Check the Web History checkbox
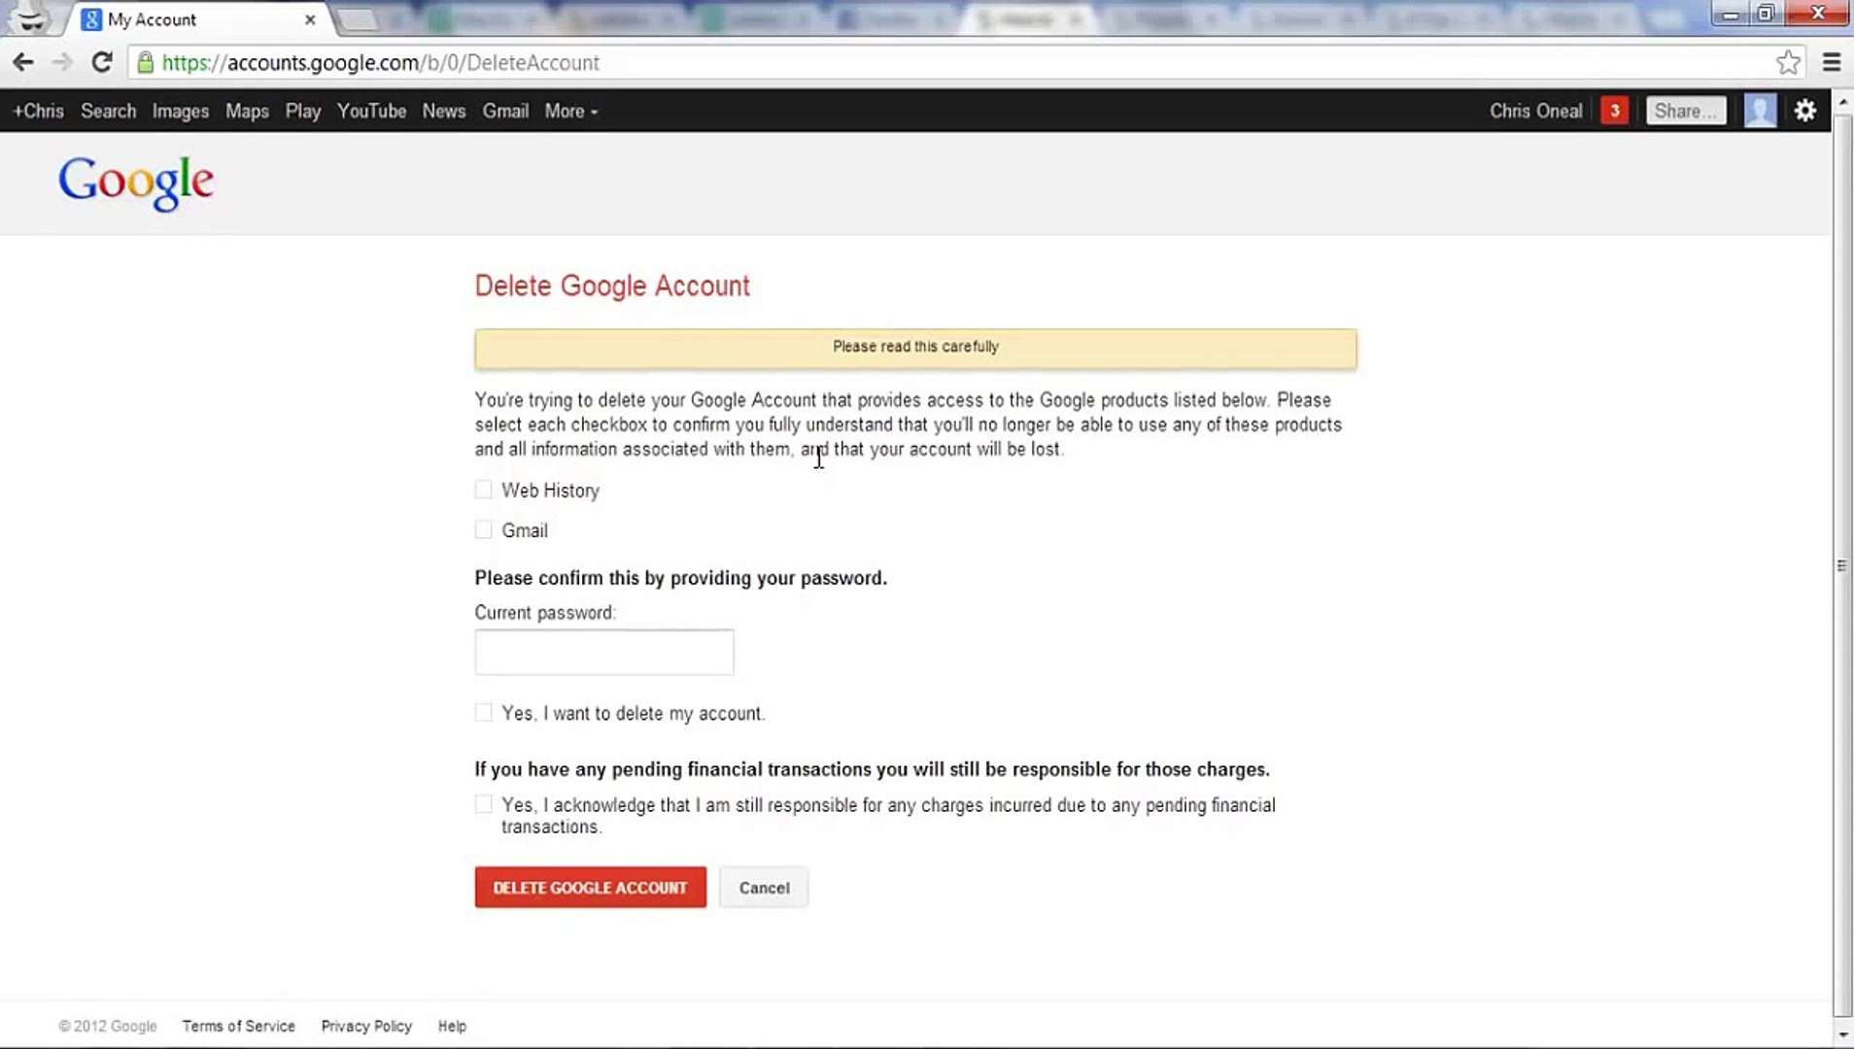Image resolution: width=1854 pixels, height=1049 pixels. coord(483,490)
